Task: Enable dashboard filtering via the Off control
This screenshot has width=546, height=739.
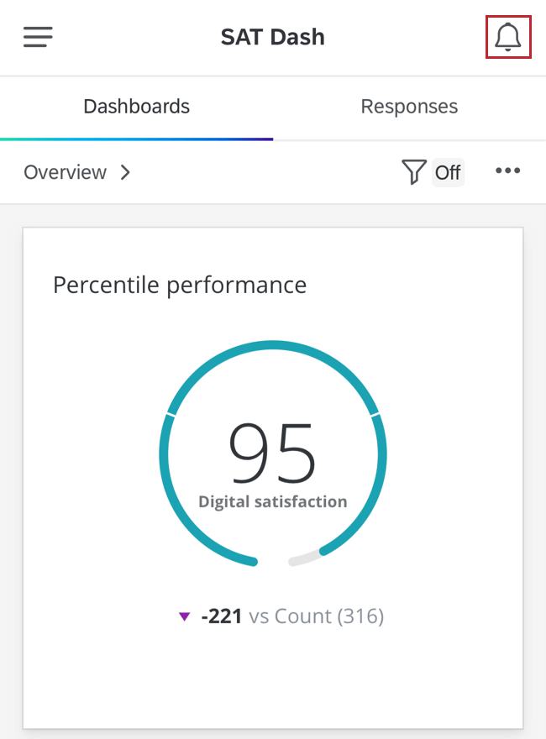Action: click(448, 171)
